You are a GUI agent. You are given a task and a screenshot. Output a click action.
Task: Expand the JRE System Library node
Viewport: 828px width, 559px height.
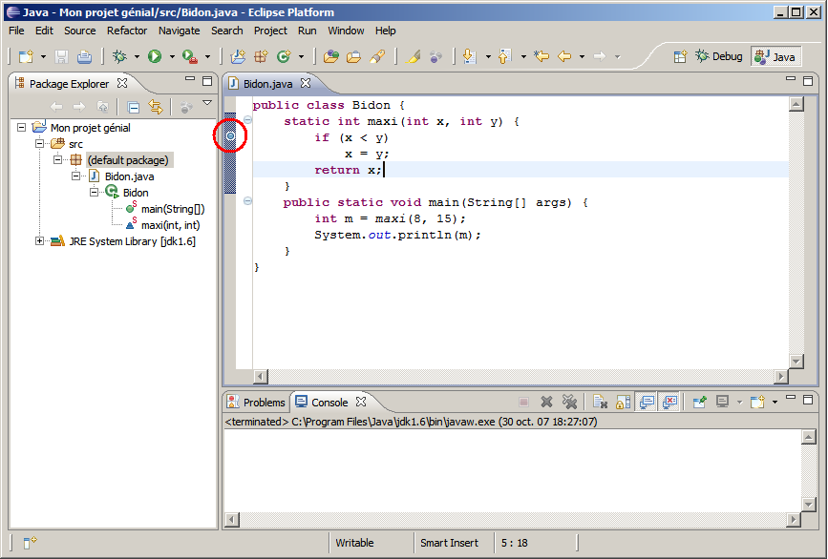pyautogui.click(x=40, y=241)
